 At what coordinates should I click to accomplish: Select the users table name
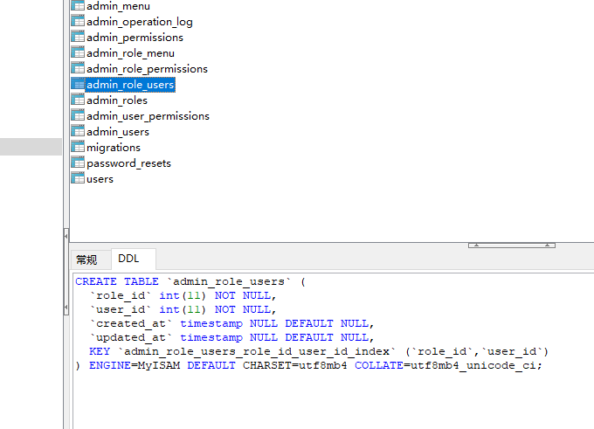point(100,179)
